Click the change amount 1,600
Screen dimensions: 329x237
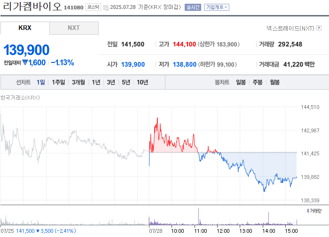pos(37,63)
